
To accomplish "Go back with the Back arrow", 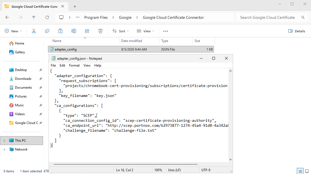I will click(x=7, y=17).
